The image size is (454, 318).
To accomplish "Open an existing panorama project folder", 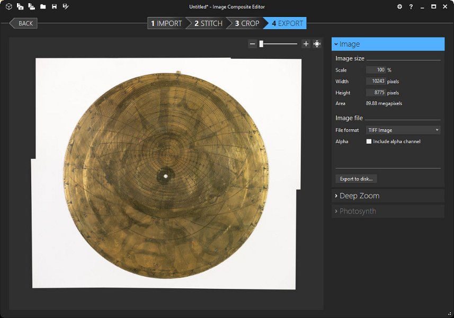I will (x=43, y=7).
